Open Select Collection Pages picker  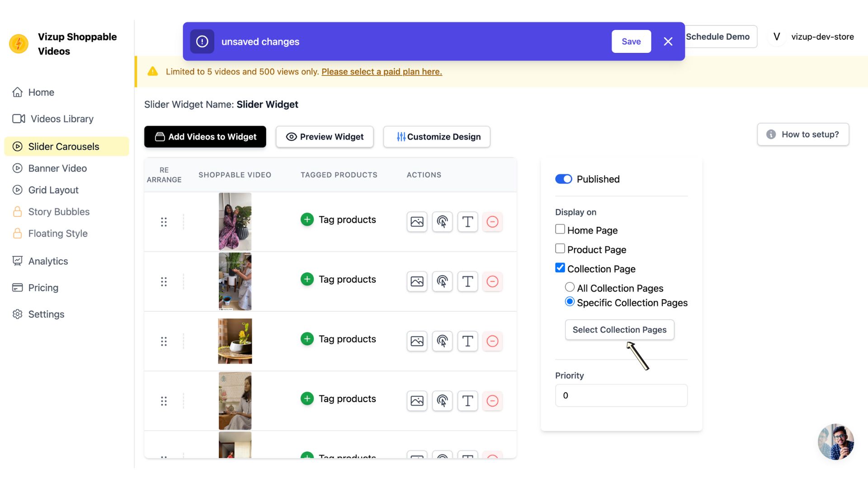[x=619, y=330]
